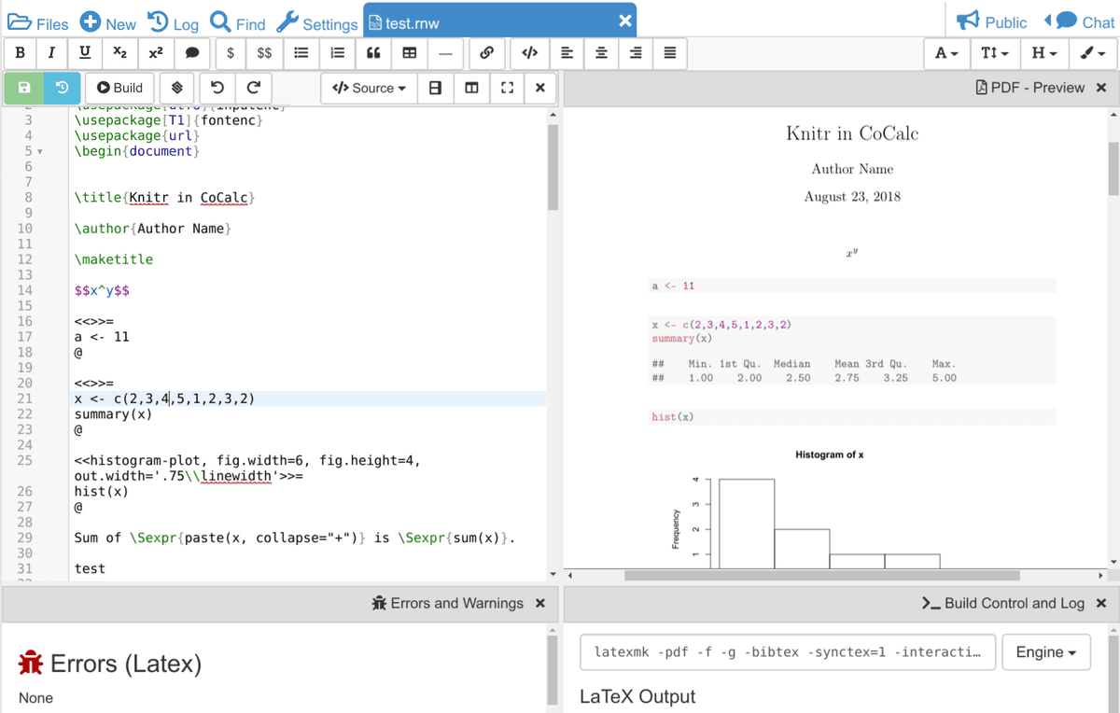This screenshot has width=1120, height=713.
Task: Toggle italic formatting
Action: [x=51, y=53]
